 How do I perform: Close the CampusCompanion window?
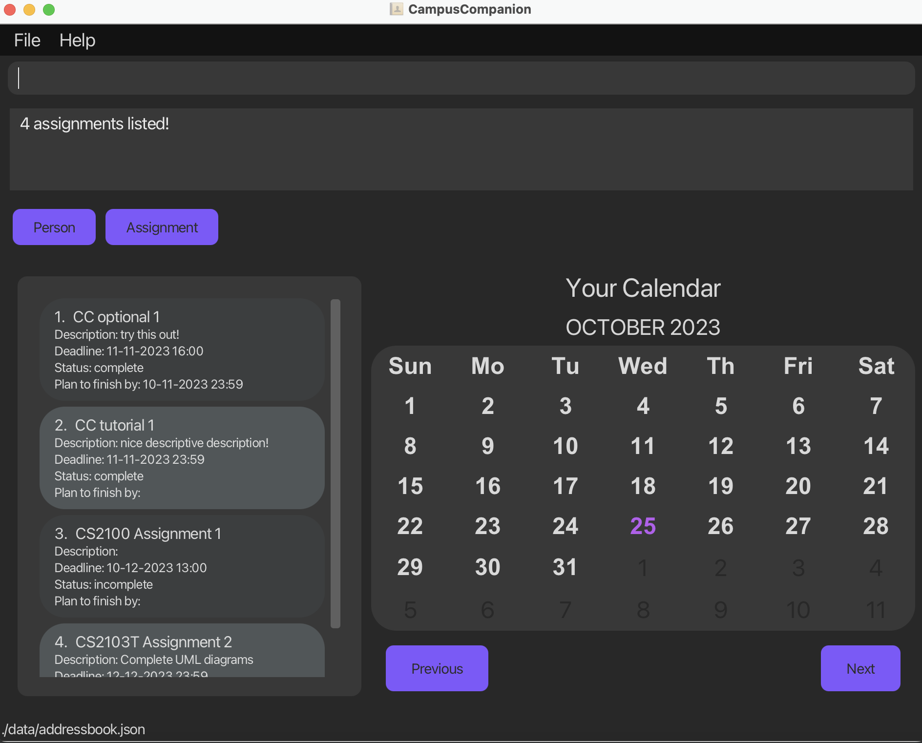(x=10, y=9)
